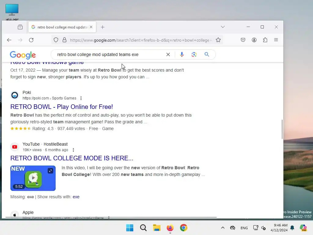Open Windows taskbar search
Screen dimensions: 313x235
143,228
